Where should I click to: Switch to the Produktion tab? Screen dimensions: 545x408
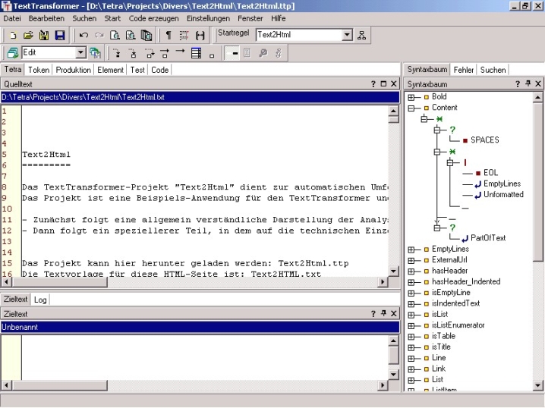coord(73,70)
